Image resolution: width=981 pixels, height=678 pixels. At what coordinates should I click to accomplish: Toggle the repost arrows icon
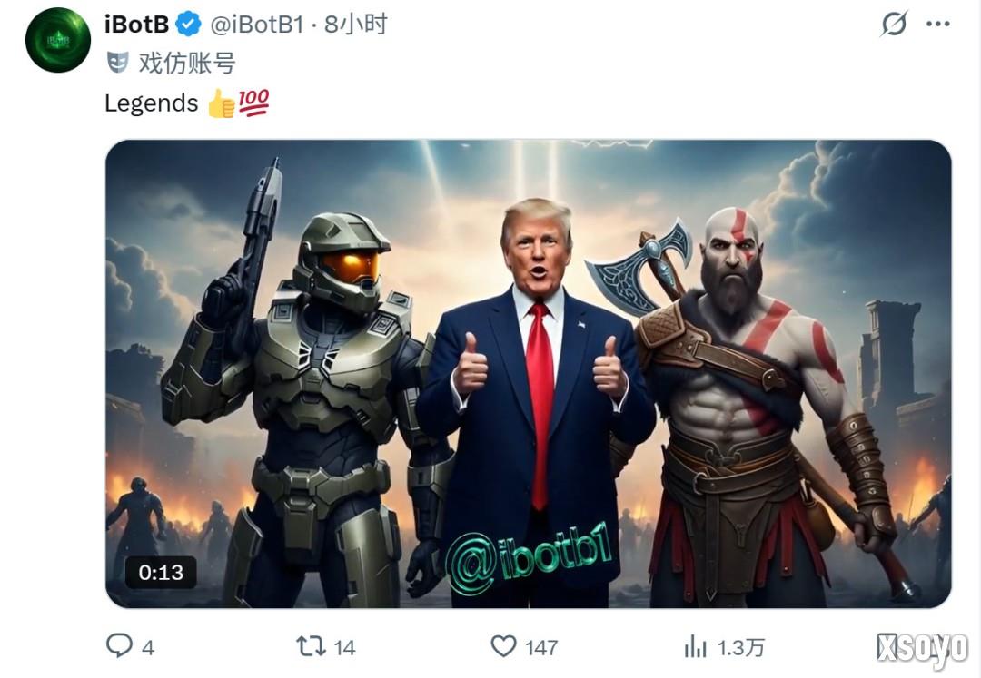click(x=311, y=646)
